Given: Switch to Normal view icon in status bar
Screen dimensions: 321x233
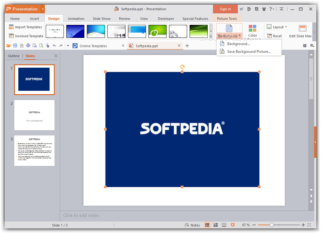Looking at the screenshot, I should coord(207,225).
